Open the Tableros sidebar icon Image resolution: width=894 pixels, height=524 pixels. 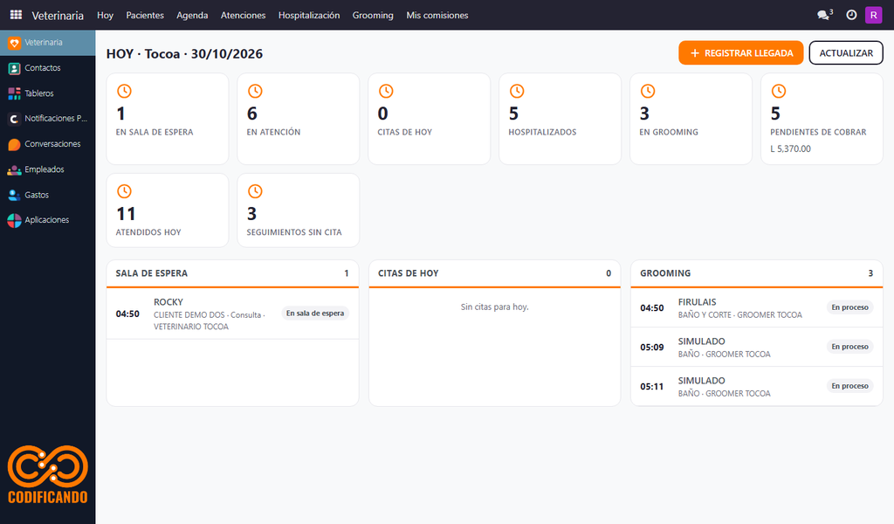pyautogui.click(x=14, y=93)
